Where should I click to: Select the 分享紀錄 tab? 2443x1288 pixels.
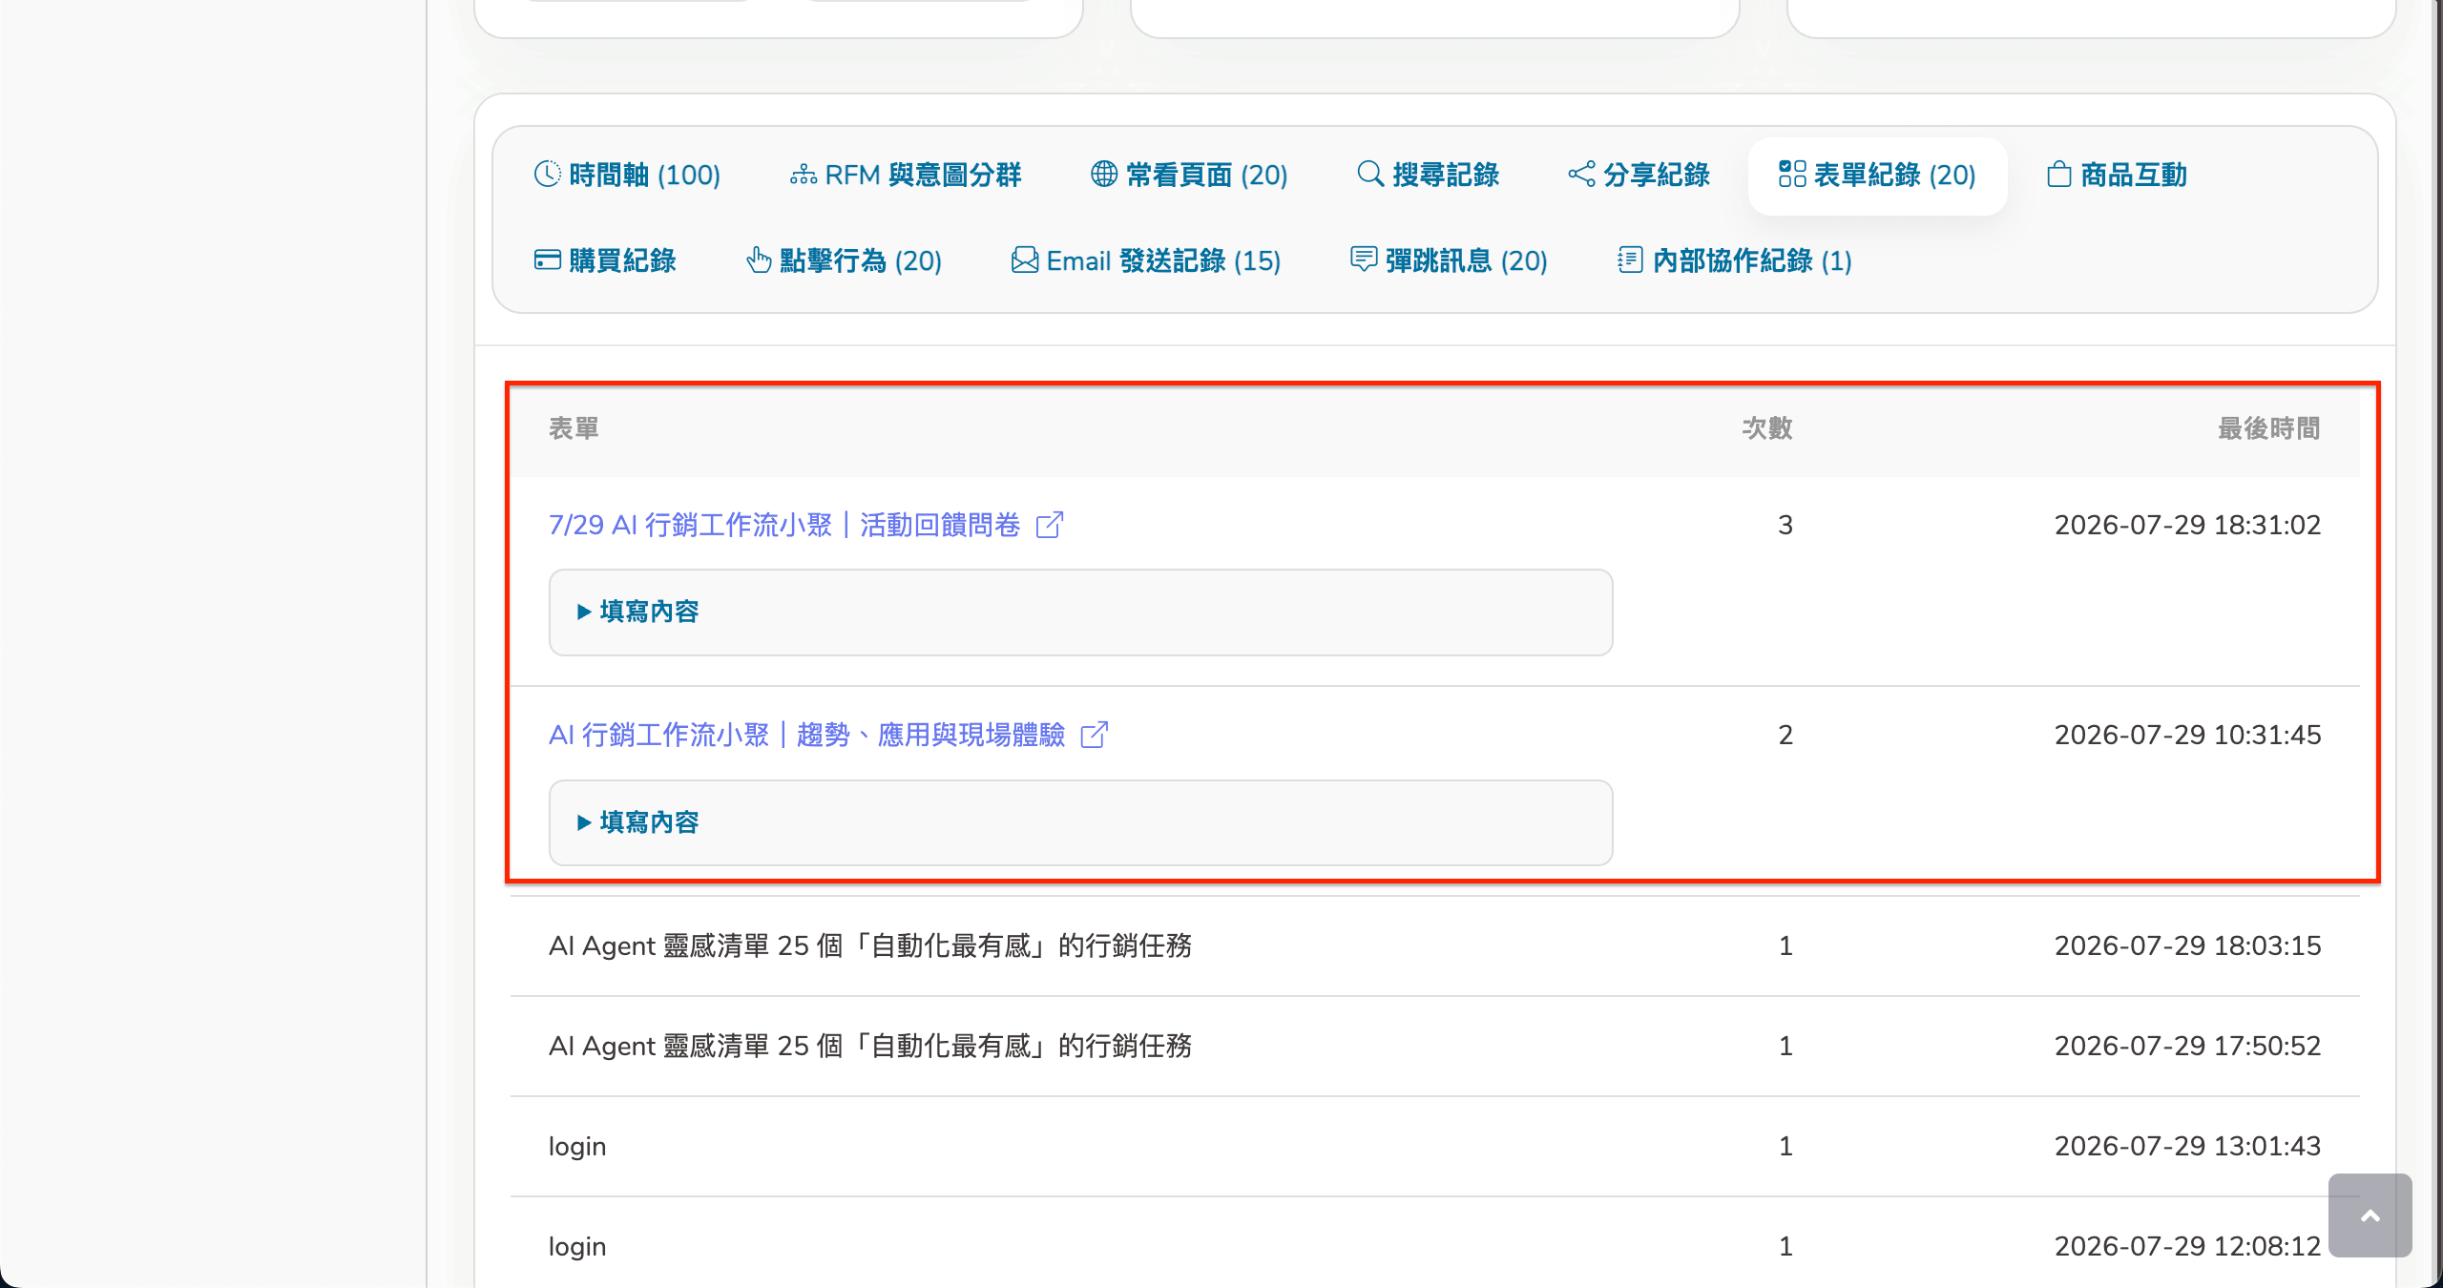click(1639, 176)
